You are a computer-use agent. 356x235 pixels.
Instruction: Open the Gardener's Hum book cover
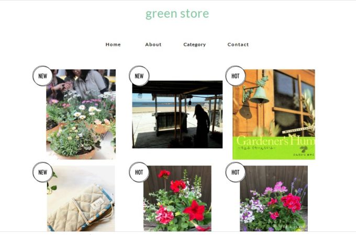coord(274,114)
